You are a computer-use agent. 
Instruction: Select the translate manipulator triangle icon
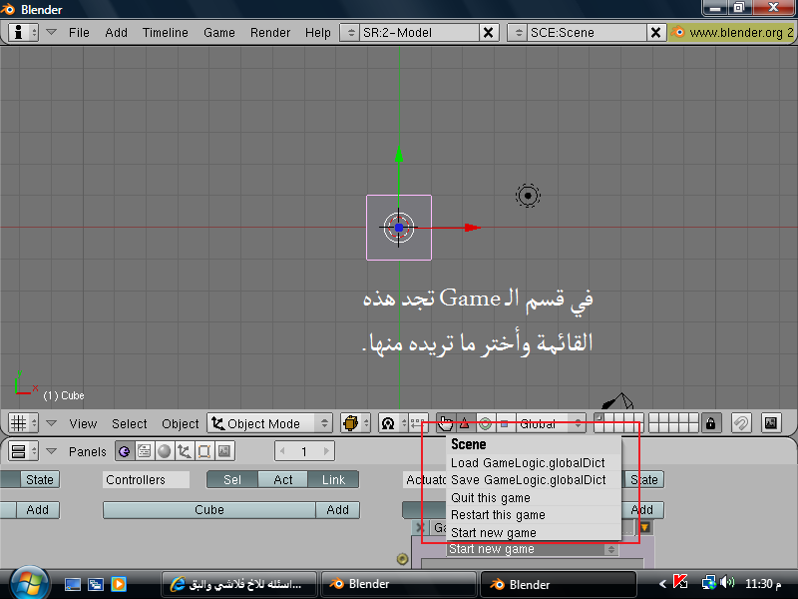tap(465, 423)
